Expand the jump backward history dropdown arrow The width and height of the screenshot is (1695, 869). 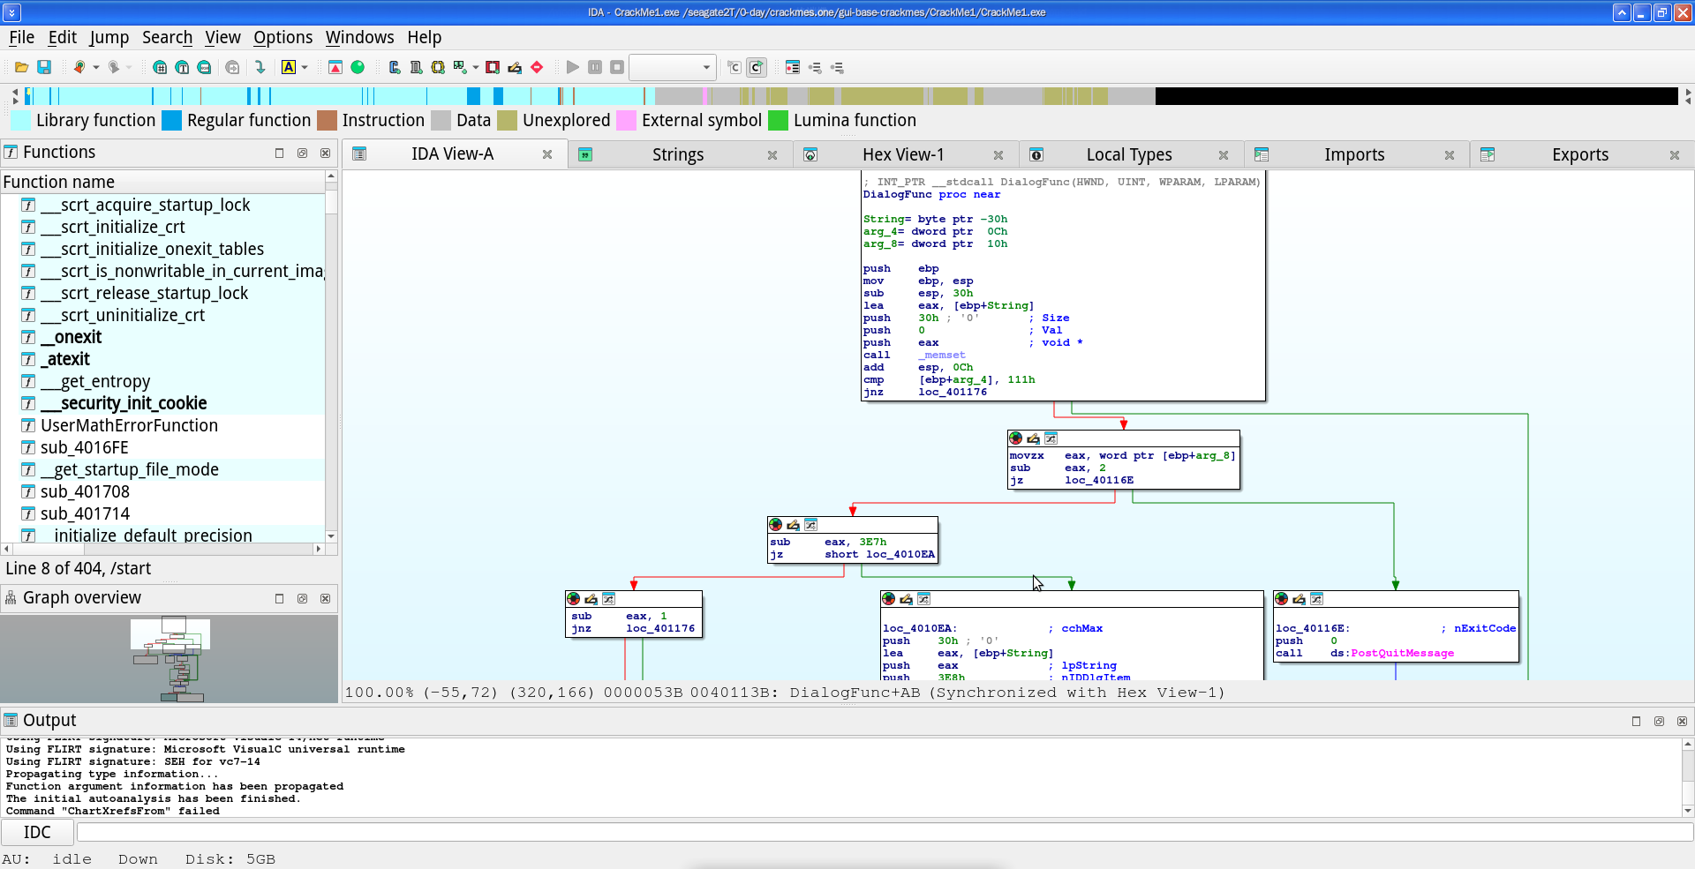pos(95,67)
